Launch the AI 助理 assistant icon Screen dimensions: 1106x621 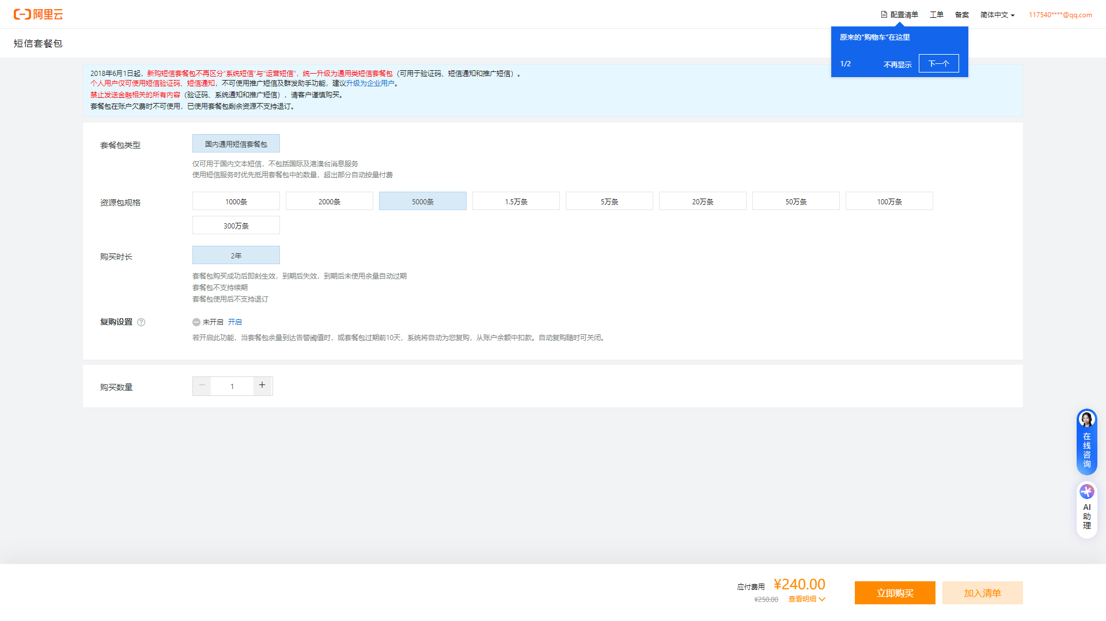pyautogui.click(x=1086, y=492)
